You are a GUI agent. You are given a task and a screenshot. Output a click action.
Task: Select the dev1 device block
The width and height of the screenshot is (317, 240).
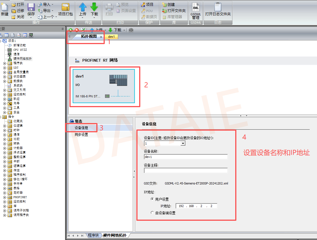tap(104, 86)
